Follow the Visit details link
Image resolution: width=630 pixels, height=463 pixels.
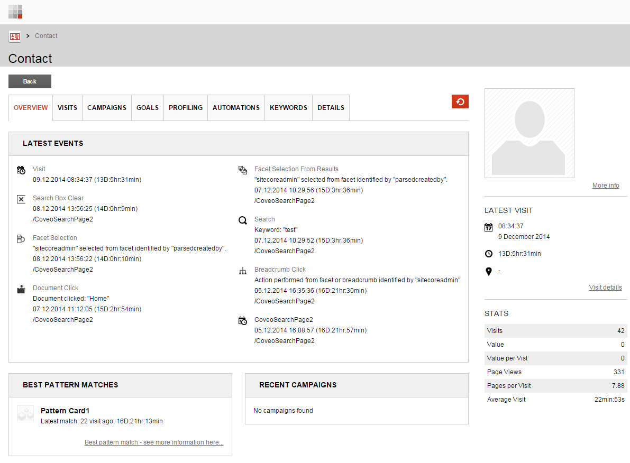tap(605, 287)
